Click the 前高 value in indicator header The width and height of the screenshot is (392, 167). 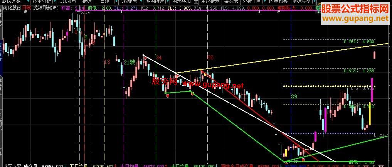(74, 8)
